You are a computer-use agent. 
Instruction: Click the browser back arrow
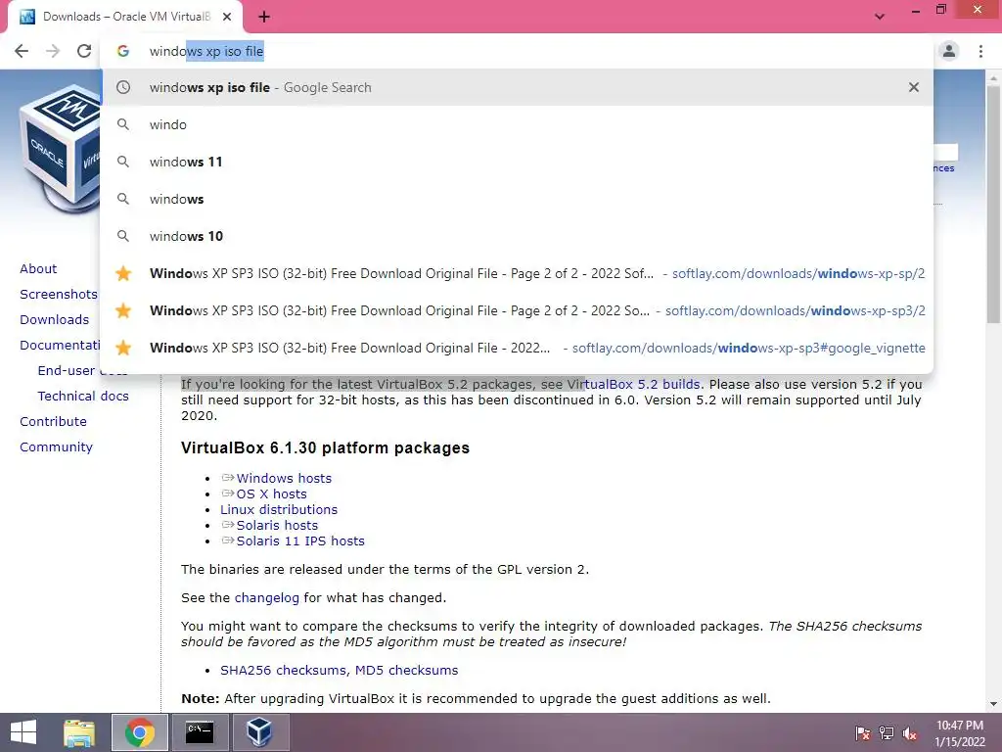tap(22, 51)
